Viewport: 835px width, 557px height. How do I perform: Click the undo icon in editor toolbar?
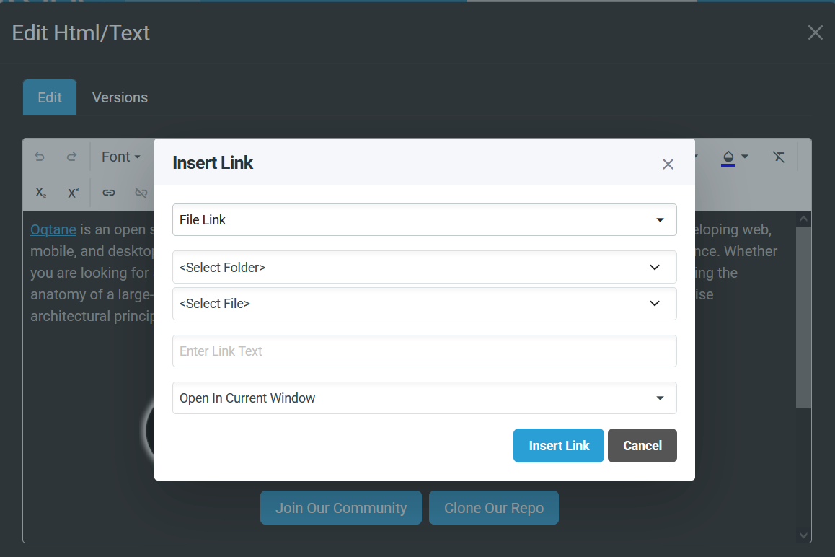pyautogui.click(x=40, y=157)
